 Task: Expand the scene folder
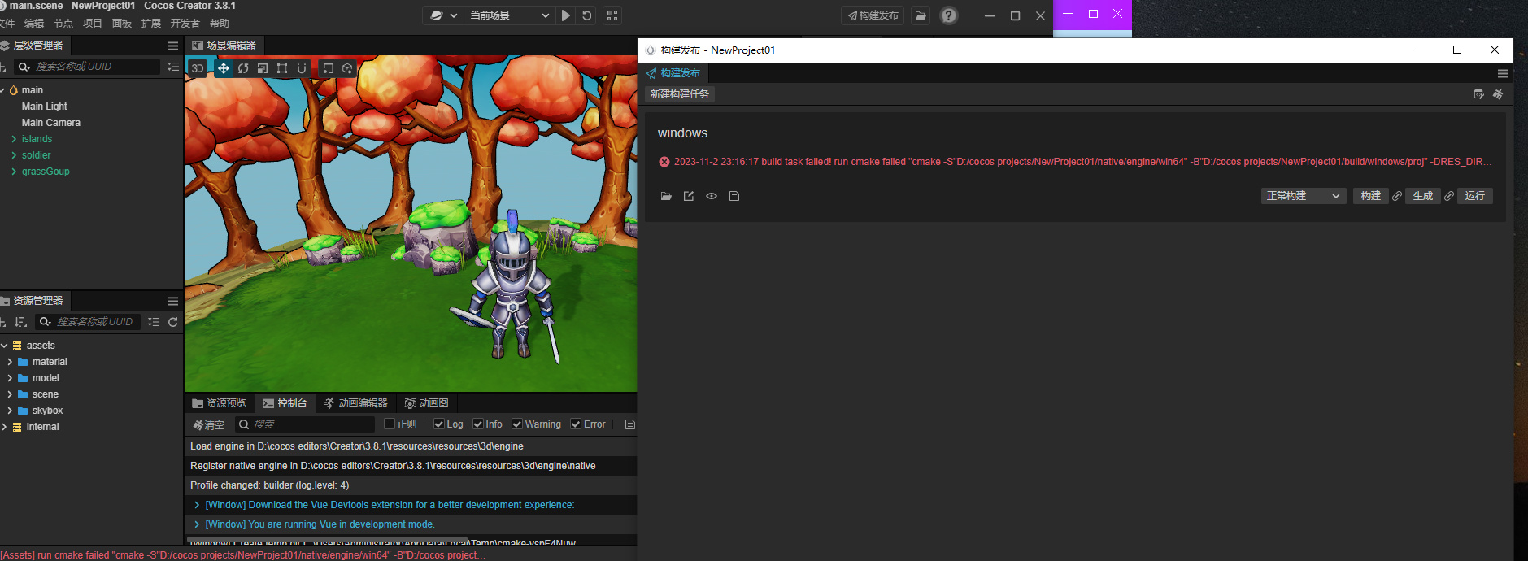[10, 394]
